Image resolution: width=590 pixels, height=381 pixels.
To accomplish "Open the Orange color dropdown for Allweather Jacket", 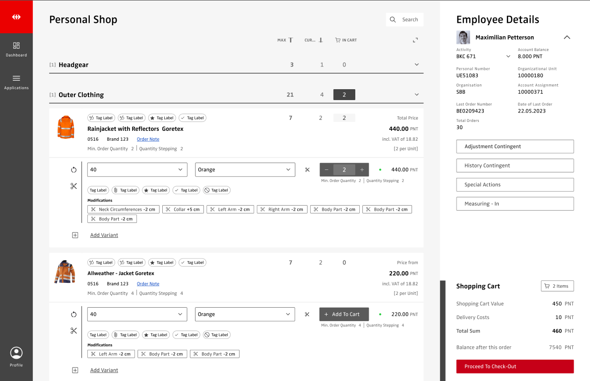I will (x=245, y=314).
